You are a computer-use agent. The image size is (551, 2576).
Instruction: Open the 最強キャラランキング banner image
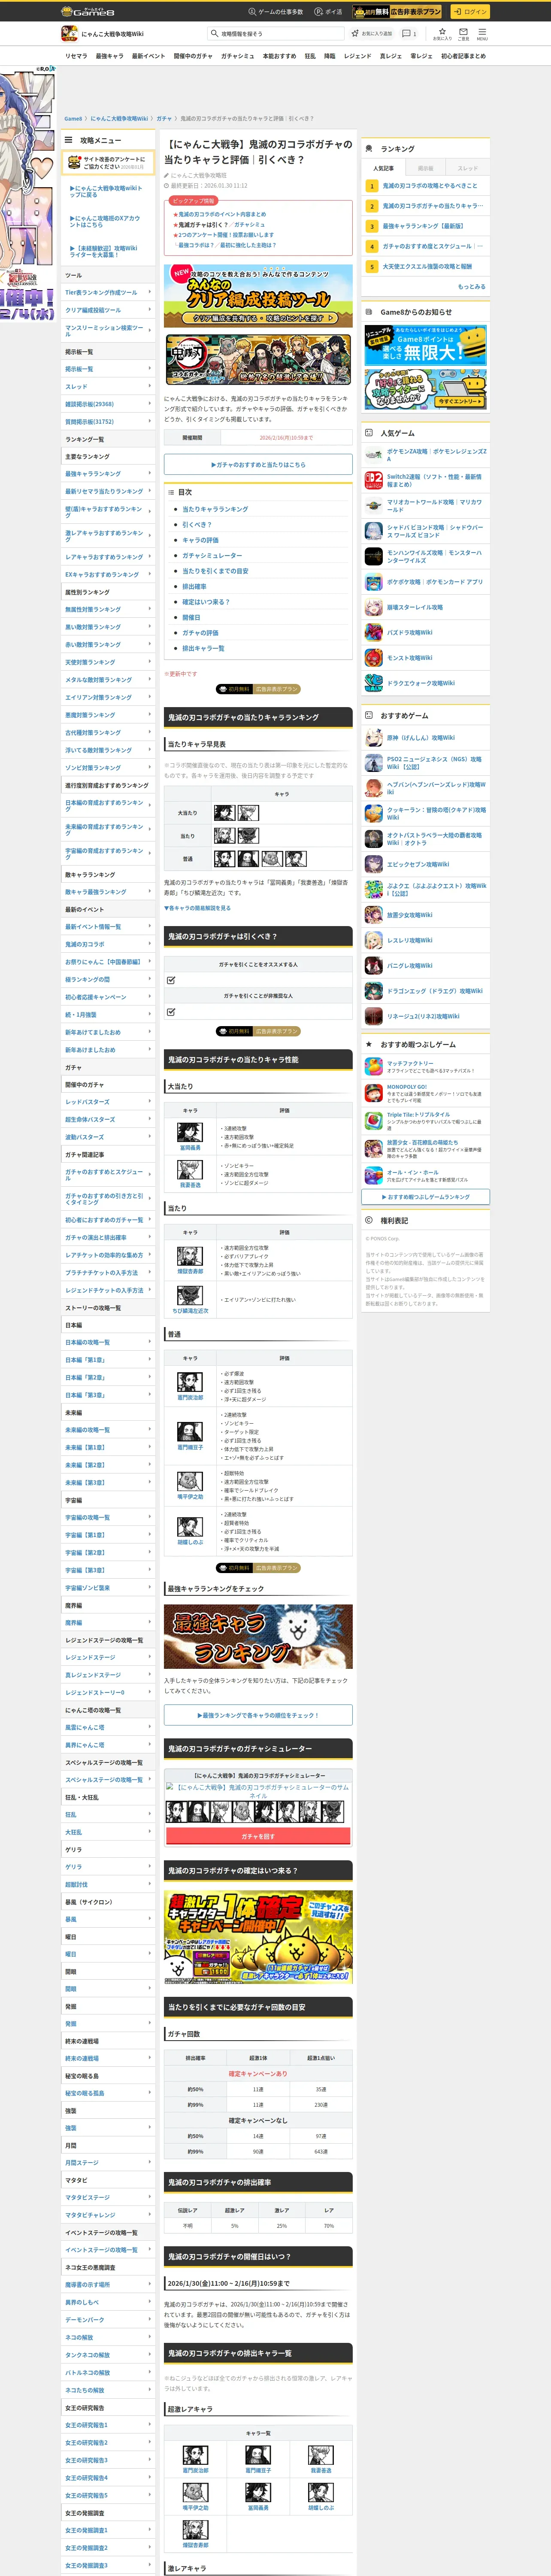tap(258, 1637)
